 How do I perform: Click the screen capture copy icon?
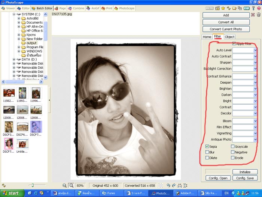tap(240, 8)
